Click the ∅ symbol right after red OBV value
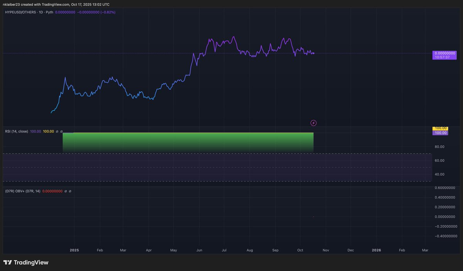Viewport: 463px width, 271px height. coord(66,191)
